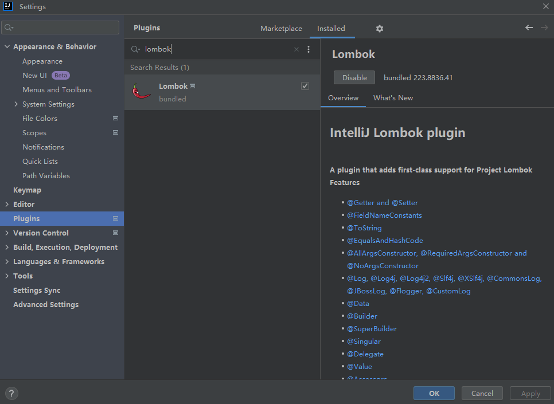
Task: Switch to the Marketplace tab
Action: pyautogui.click(x=281, y=29)
